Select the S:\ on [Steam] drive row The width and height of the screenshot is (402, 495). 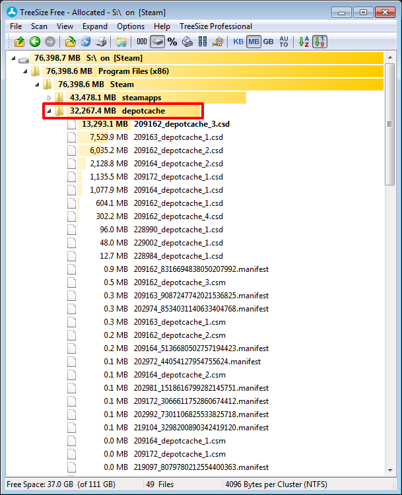[x=207, y=58]
